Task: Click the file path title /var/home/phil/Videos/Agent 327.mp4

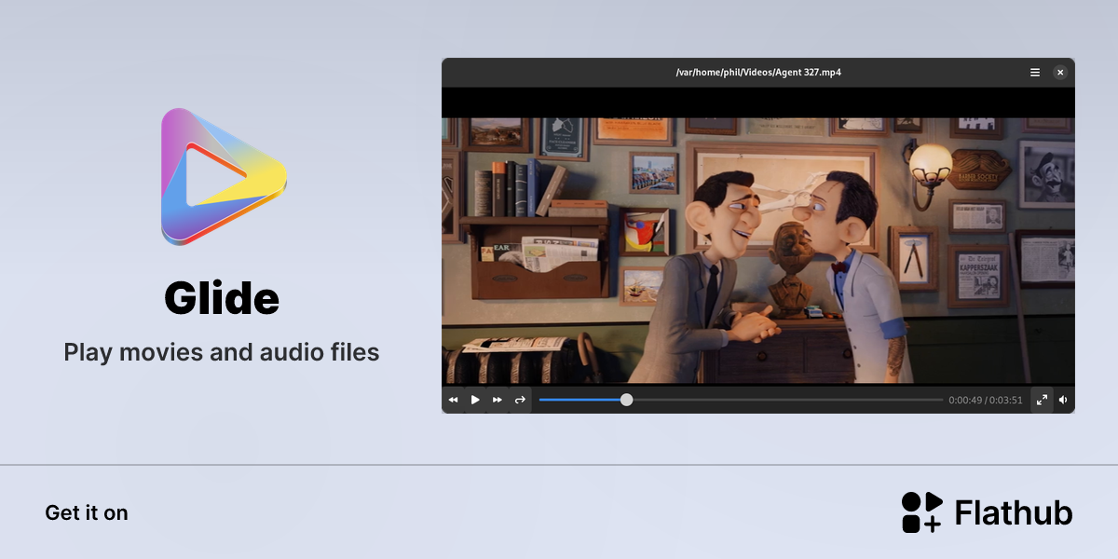Action: (x=758, y=72)
